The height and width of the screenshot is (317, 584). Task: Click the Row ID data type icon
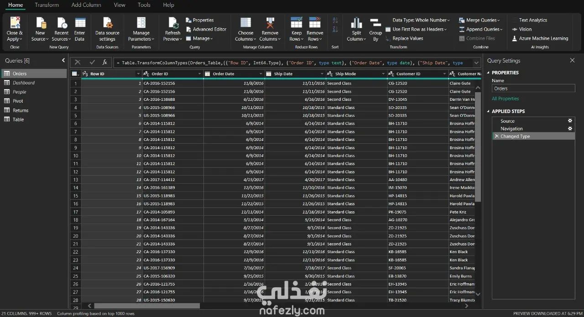[x=85, y=73]
